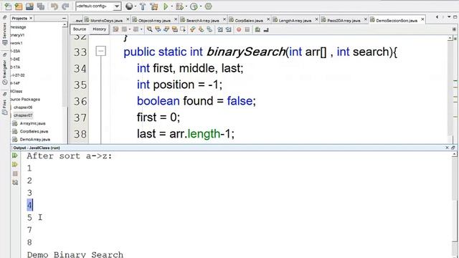
Task: Open the Files side panel
Action: coord(5,103)
